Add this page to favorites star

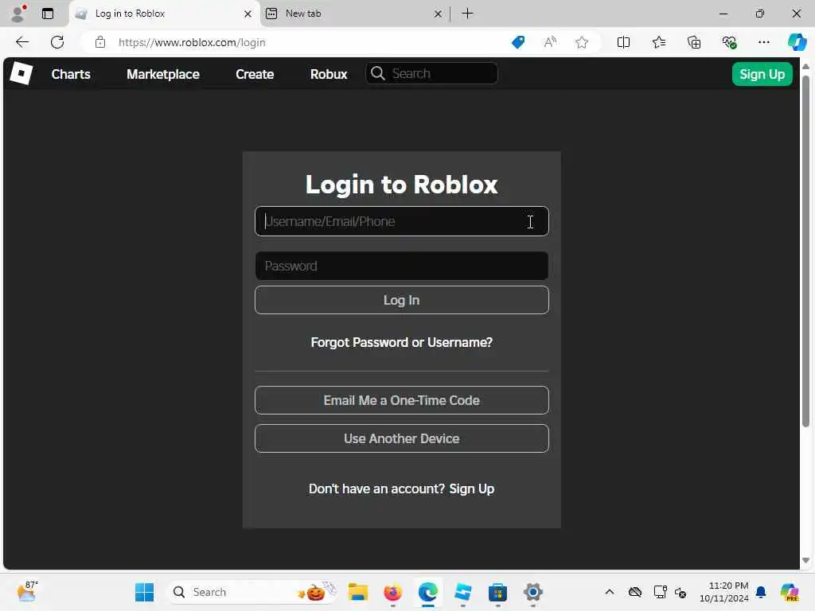coord(582,42)
